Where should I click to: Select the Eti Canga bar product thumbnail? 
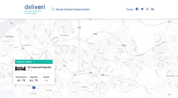tap(20, 68)
